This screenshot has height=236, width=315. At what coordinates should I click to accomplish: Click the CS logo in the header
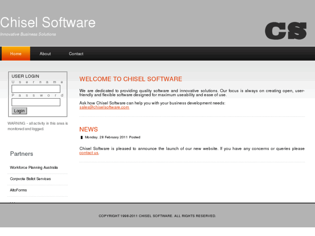click(x=286, y=31)
